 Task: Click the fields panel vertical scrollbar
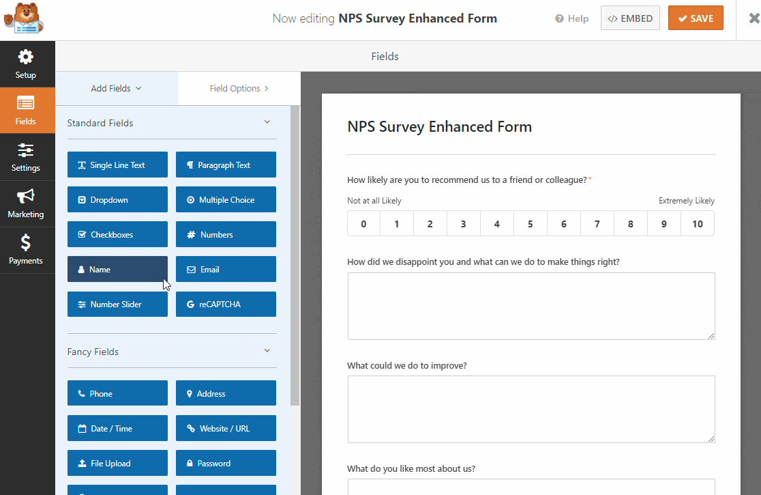[x=295, y=255]
